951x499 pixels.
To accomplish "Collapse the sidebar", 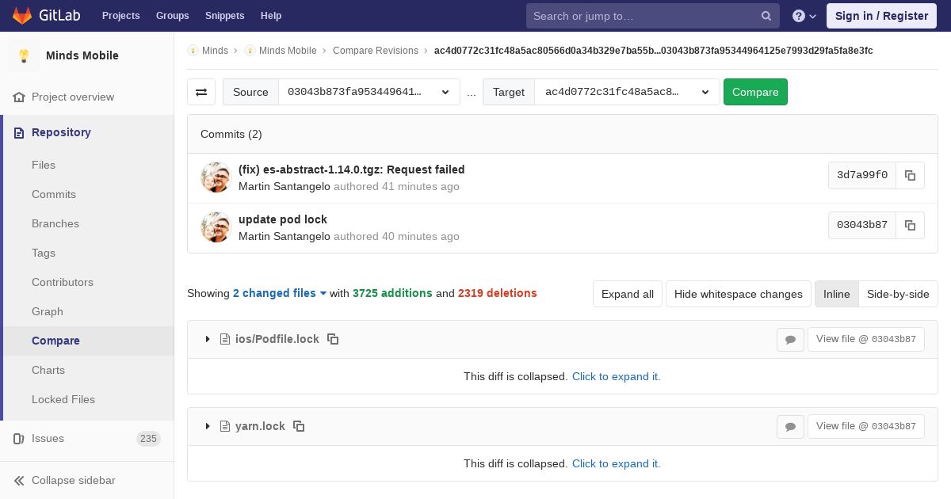I will (x=74, y=480).
